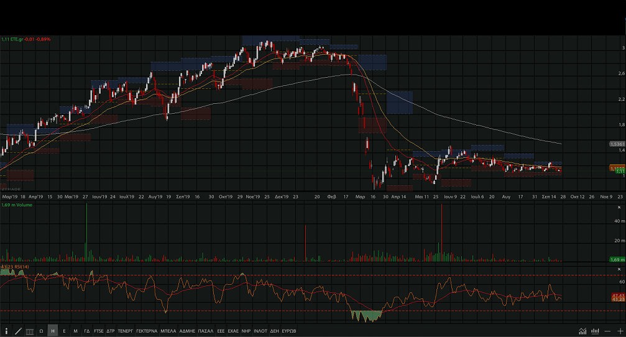Select the Μ timeframe button
Viewport: 626px width, 337px height.
click(x=75, y=331)
